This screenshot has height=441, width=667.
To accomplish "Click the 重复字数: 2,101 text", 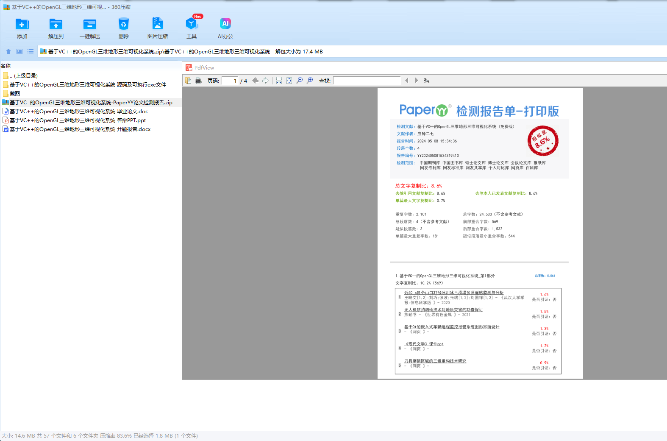I will [x=411, y=214].
